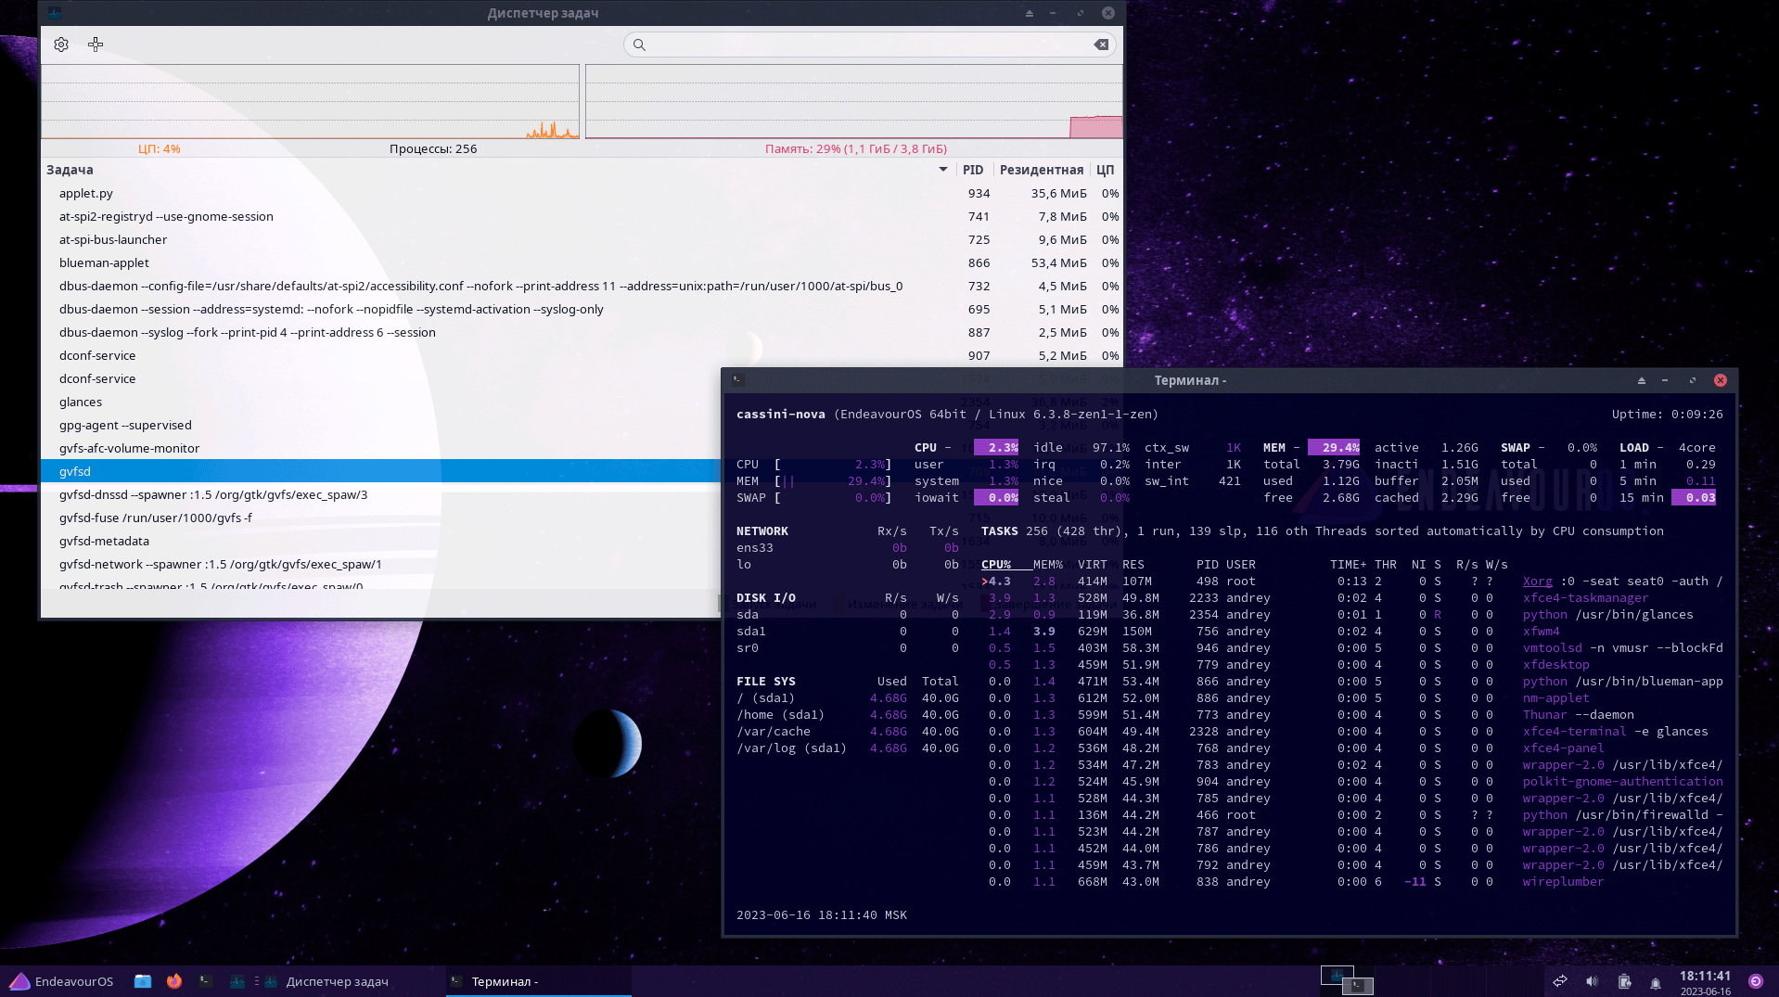Click the panel clock showing 18:11:41
The width and height of the screenshot is (1779, 997).
pos(1705,976)
